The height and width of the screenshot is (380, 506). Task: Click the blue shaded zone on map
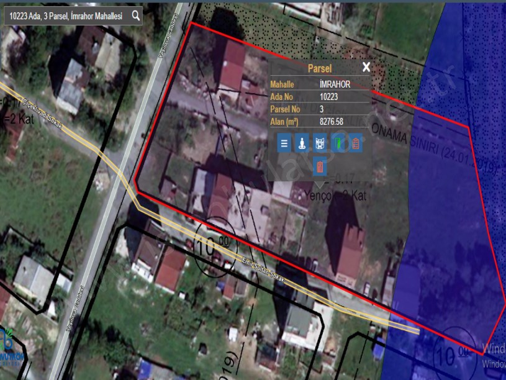tap(459, 236)
